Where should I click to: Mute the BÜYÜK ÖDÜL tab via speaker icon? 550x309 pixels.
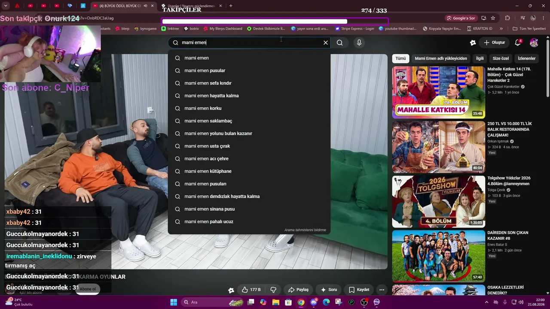[145, 6]
